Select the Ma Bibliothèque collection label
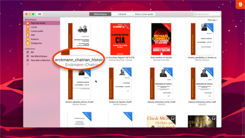The width and height of the screenshot is (245, 138). pyautogui.click(x=39, y=56)
